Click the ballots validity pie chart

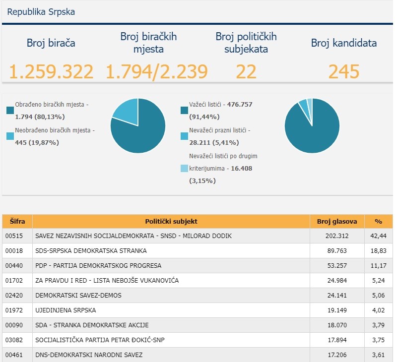click(312, 126)
